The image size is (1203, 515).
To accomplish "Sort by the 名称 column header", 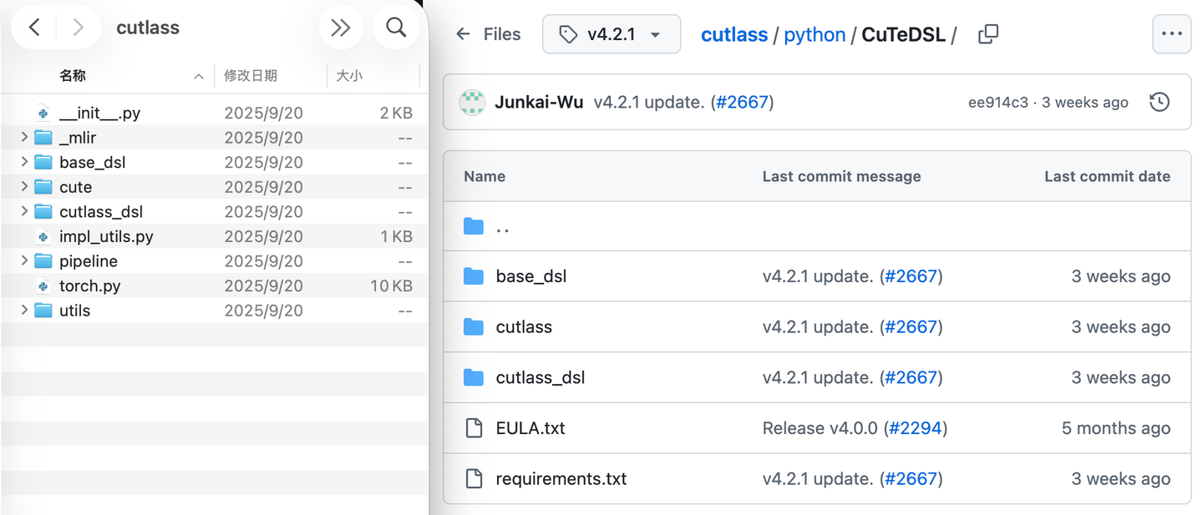I will 73,76.
